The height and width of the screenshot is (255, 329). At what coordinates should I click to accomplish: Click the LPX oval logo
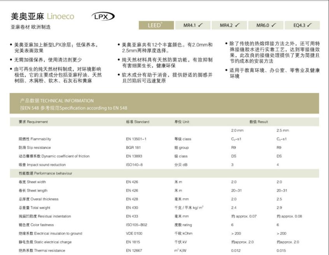[103, 16]
